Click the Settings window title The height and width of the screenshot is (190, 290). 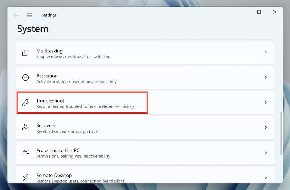49,15
